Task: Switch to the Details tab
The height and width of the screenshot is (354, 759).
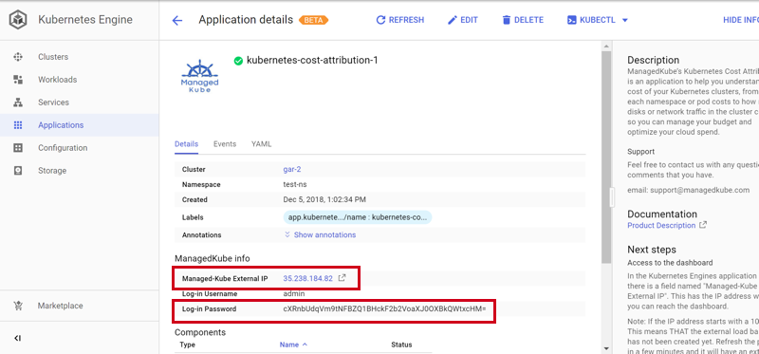Action: pos(186,144)
